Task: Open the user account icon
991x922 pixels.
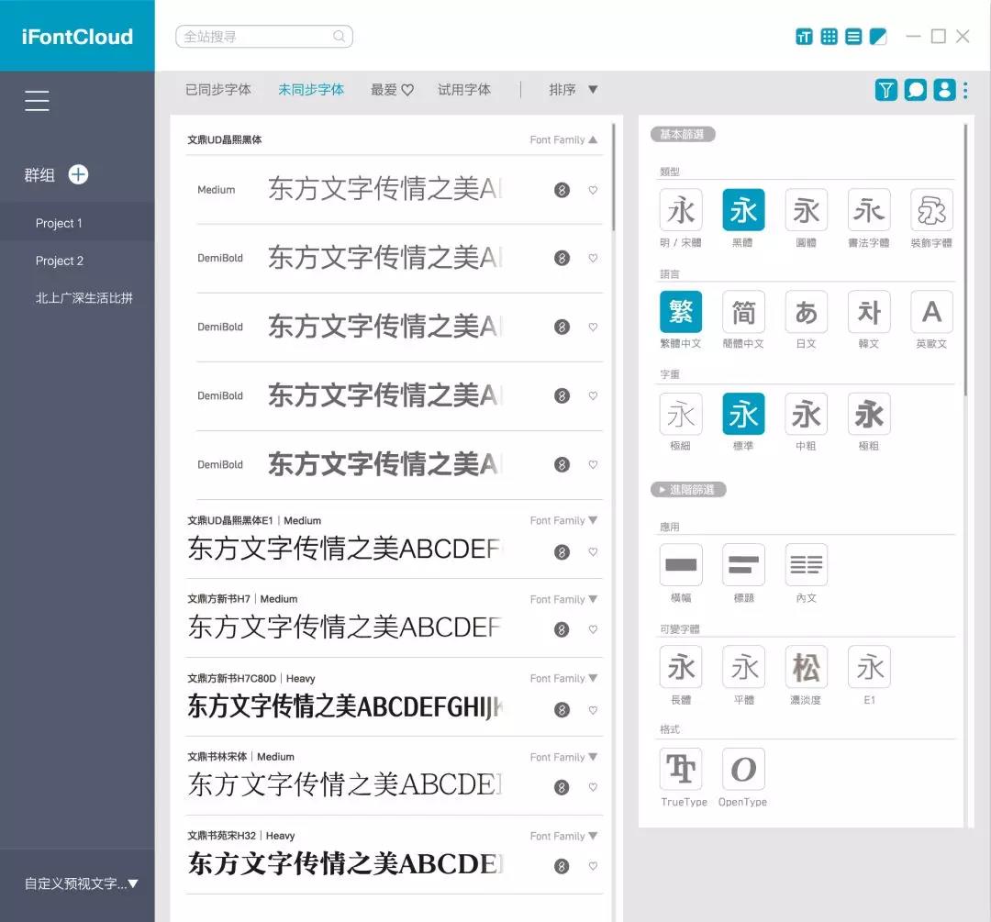Action: click(x=943, y=90)
